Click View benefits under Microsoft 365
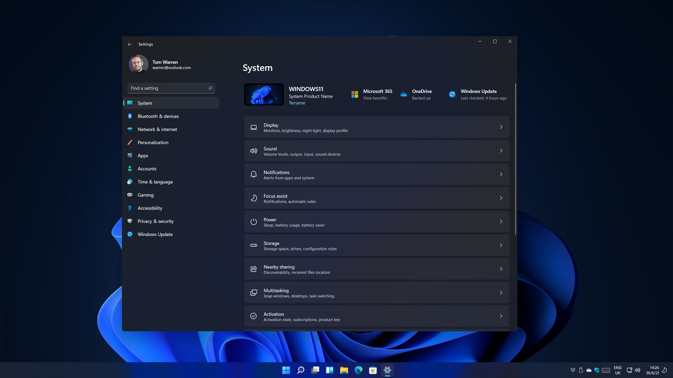 click(x=375, y=98)
